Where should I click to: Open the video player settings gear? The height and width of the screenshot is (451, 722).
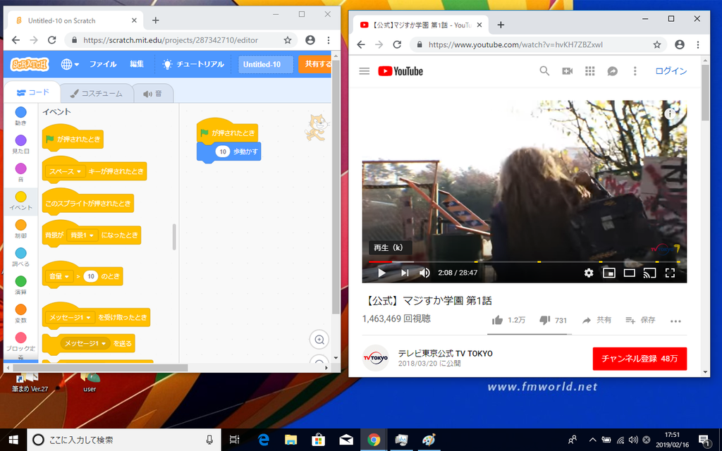pos(589,273)
